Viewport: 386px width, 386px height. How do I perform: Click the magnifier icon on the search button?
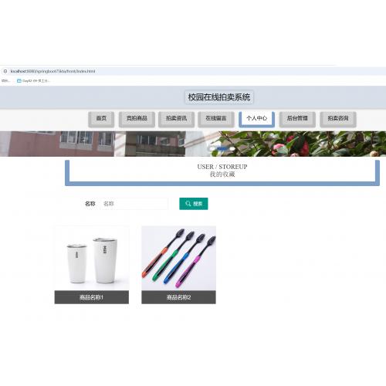tap(188, 204)
